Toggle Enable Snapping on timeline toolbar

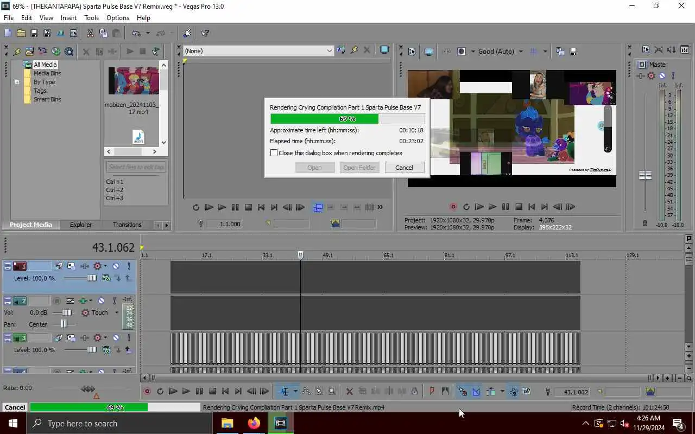click(463, 391)
